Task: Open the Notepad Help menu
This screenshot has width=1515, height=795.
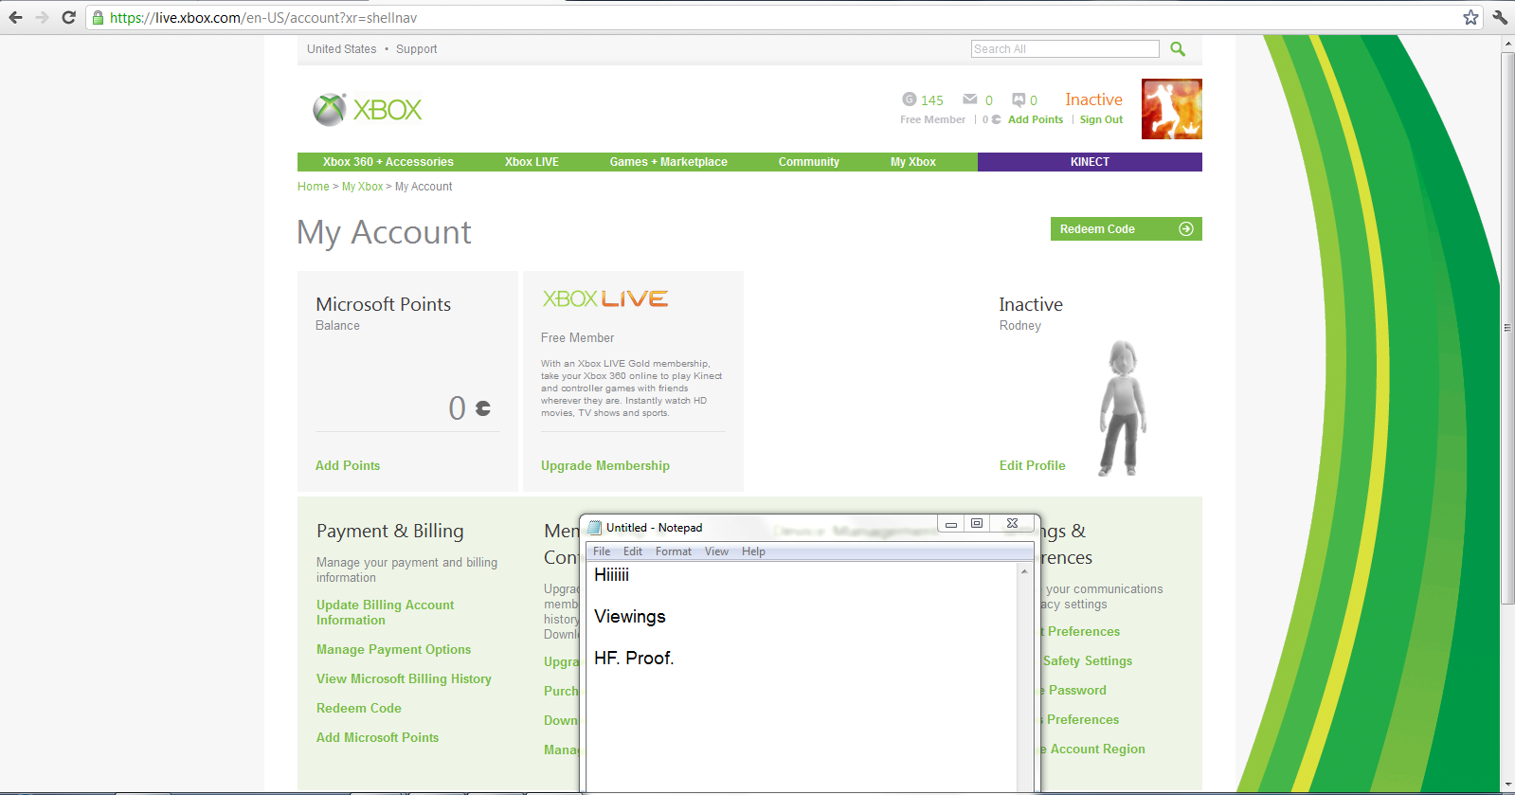Action: (753, 551)
